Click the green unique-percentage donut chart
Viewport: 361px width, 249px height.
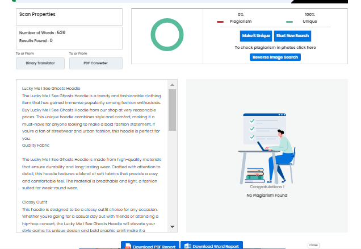point(167,35)
